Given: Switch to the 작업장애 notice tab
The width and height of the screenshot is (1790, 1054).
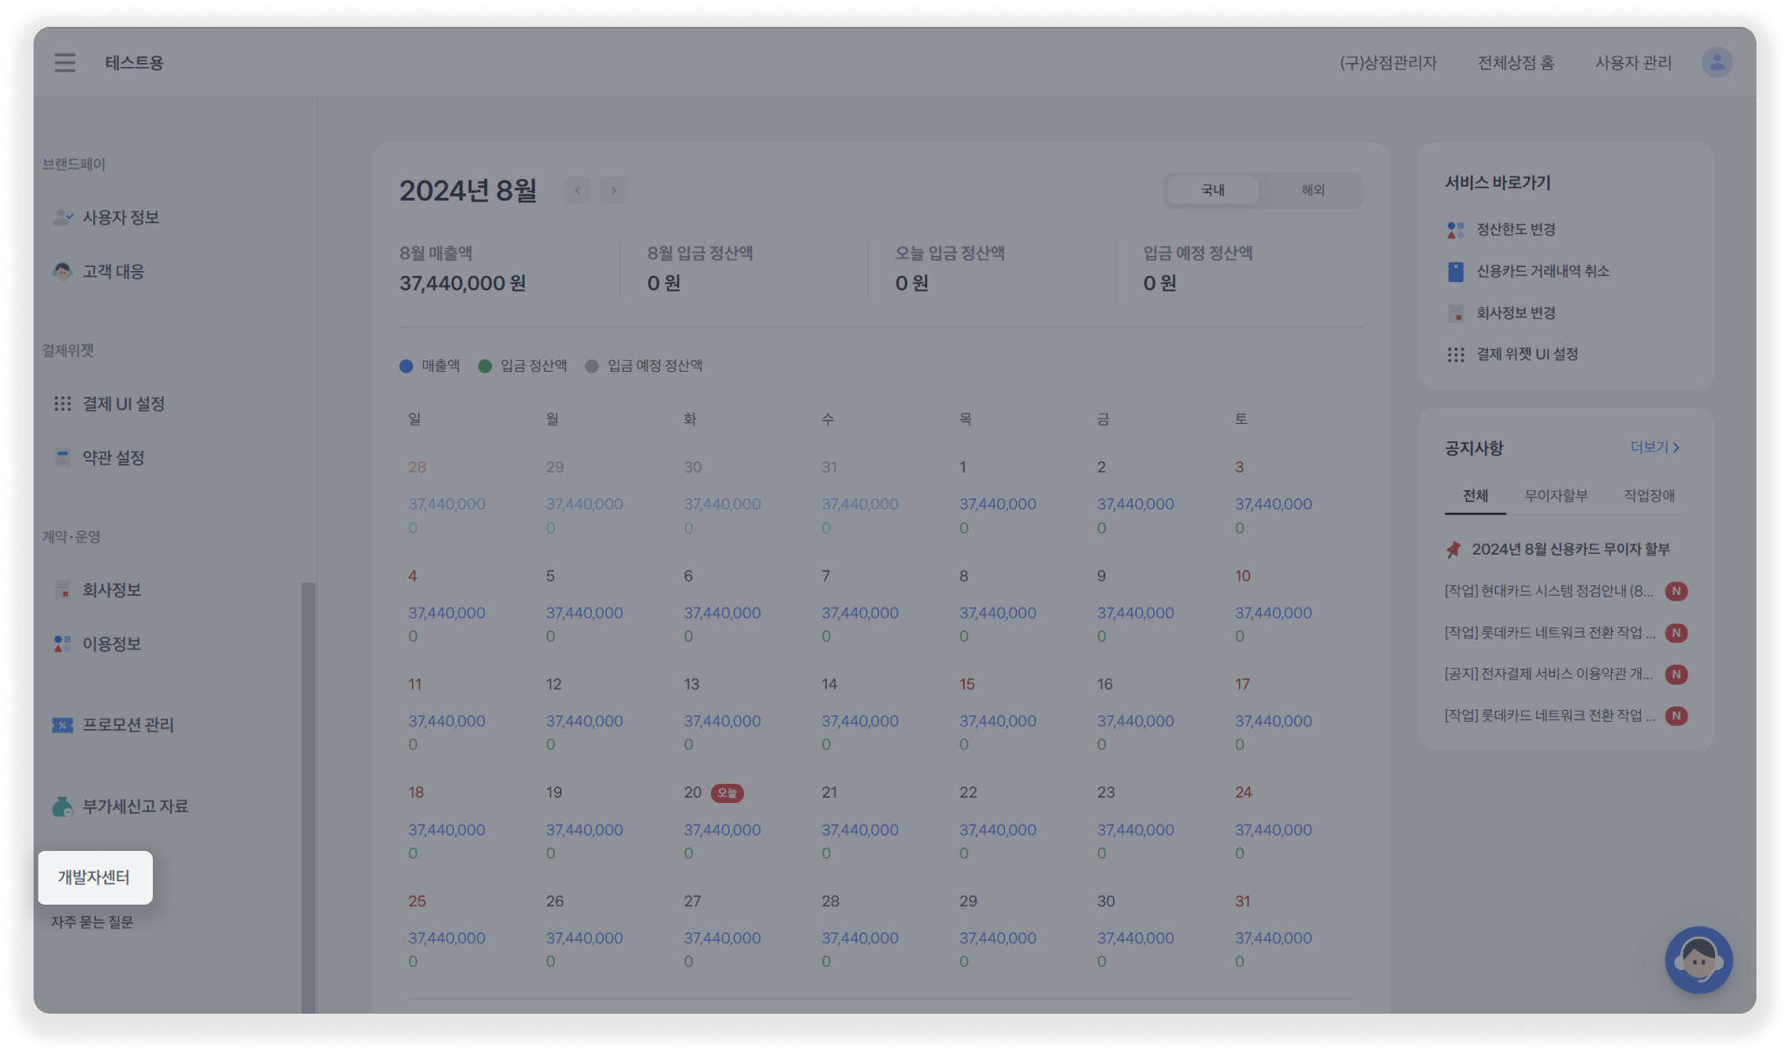Looking at the screenshot, I should click(x=1649, y=496).
